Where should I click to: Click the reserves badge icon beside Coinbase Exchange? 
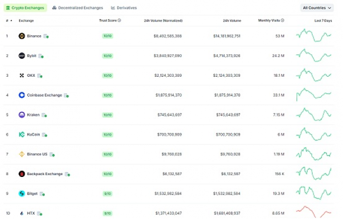coord(66,95)
